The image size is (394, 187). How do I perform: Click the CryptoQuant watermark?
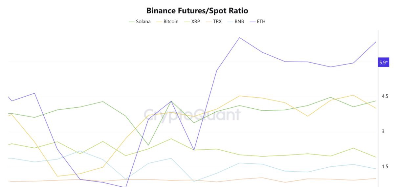(192, 115)
